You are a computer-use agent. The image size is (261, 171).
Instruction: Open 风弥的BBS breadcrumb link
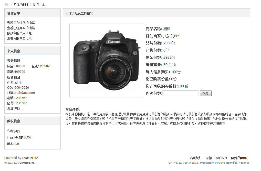(x=21, y=5)
